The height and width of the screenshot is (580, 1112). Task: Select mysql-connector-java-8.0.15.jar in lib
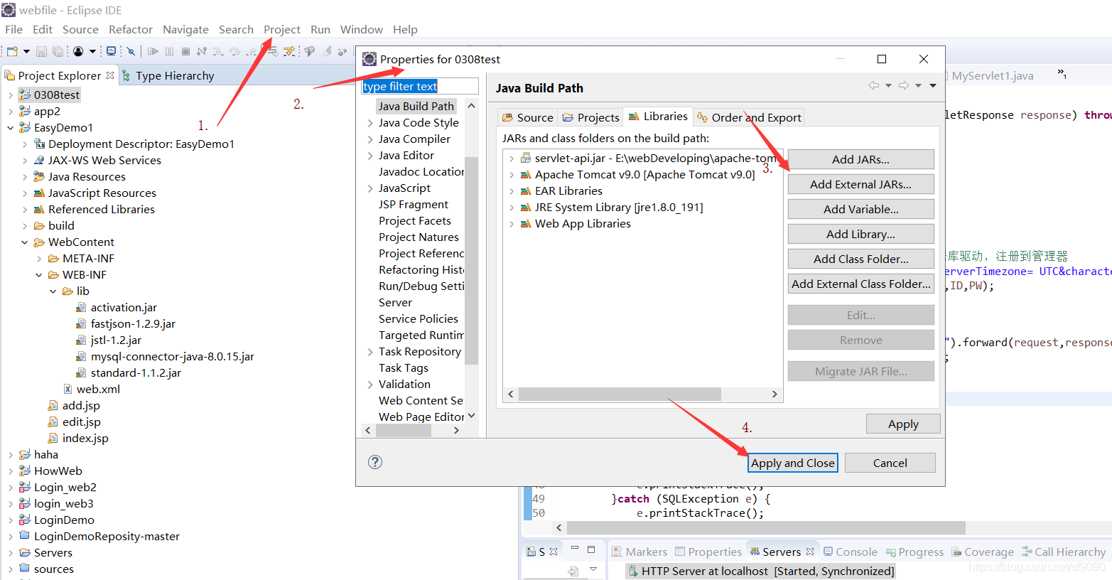coord(172,357)
